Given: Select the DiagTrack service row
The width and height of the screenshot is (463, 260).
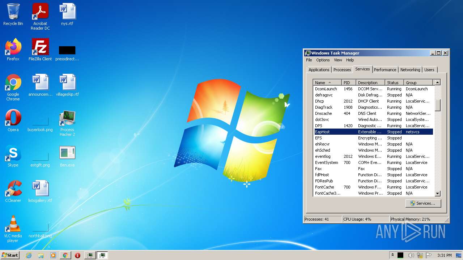Looking at the screenshot, I should [373, 107].
